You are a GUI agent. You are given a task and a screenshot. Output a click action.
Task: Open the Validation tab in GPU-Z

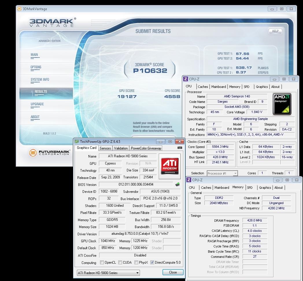tap(121, 148)
